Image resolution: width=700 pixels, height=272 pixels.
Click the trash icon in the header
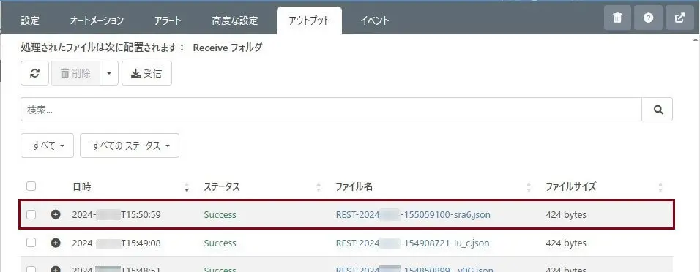click(x=617, y=18)
